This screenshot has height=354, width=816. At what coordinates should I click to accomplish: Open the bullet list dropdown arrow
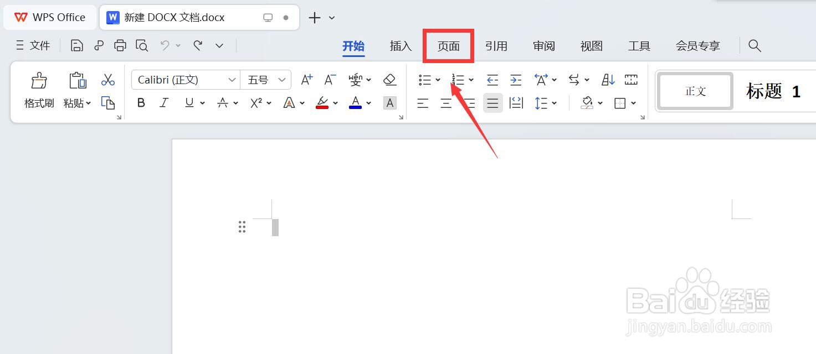tap(438, 80)
